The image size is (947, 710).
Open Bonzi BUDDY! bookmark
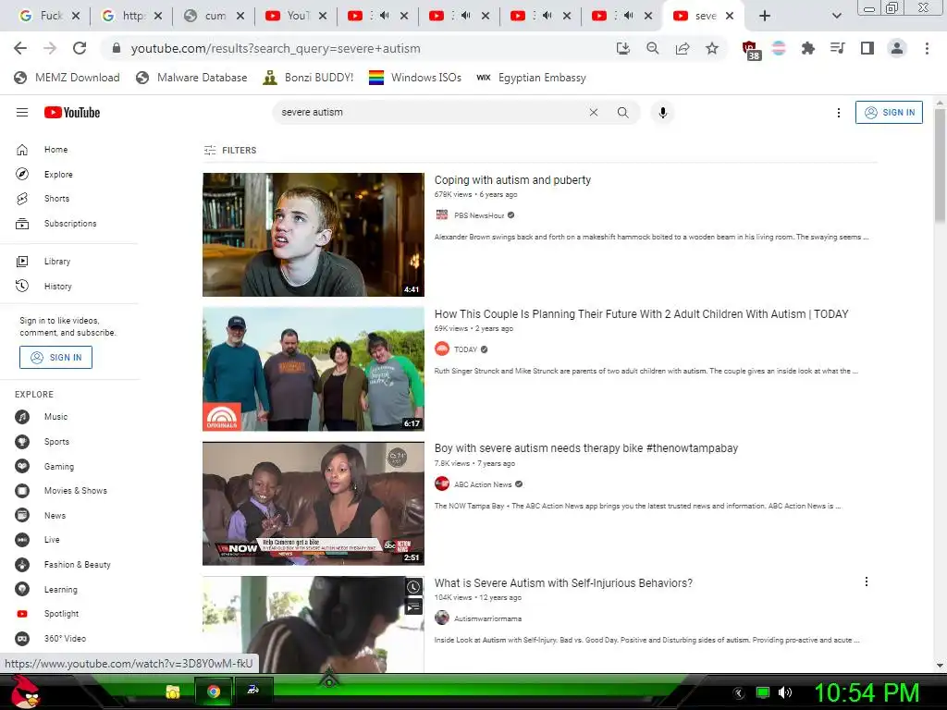(308, 78)
